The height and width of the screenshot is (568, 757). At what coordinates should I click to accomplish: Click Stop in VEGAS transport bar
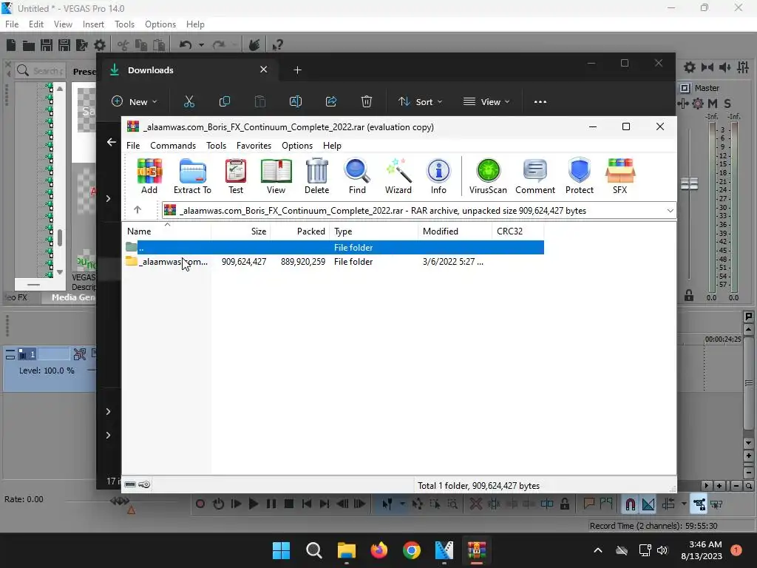pos(289,504)
